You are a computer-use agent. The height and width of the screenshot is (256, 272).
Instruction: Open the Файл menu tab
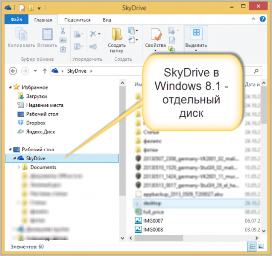(16, 19)
